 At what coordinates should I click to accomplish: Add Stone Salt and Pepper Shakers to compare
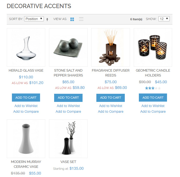point(68,112)
